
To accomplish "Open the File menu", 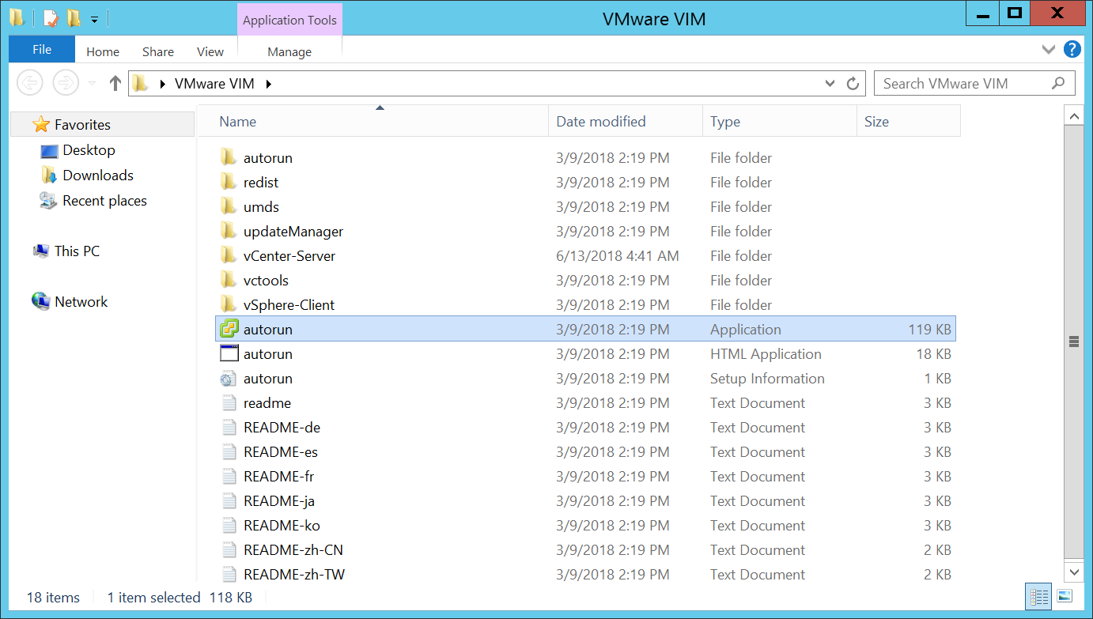I will 41,50.
